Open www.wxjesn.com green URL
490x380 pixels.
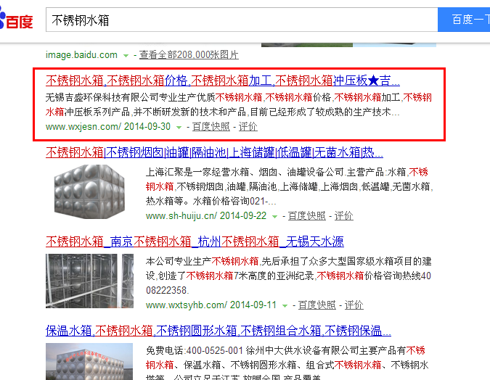click(x=83, y=127)
